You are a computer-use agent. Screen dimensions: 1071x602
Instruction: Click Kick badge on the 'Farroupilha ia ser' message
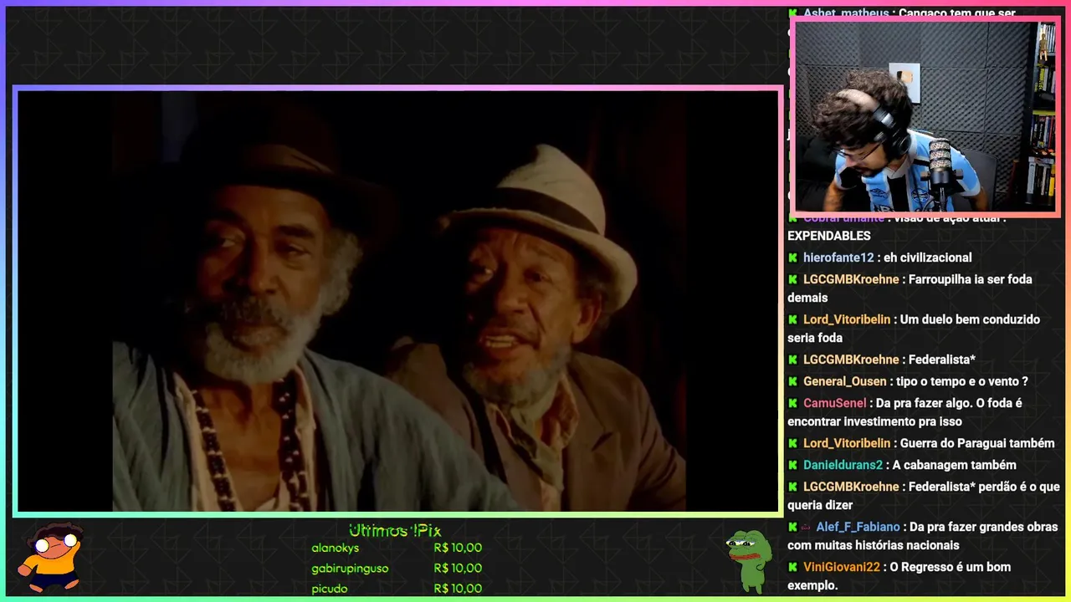[x=792, y=279]
